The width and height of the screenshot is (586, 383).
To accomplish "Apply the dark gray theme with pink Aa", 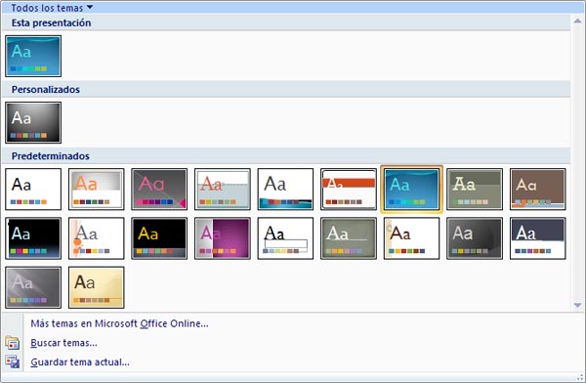I will tap(159, 190).
